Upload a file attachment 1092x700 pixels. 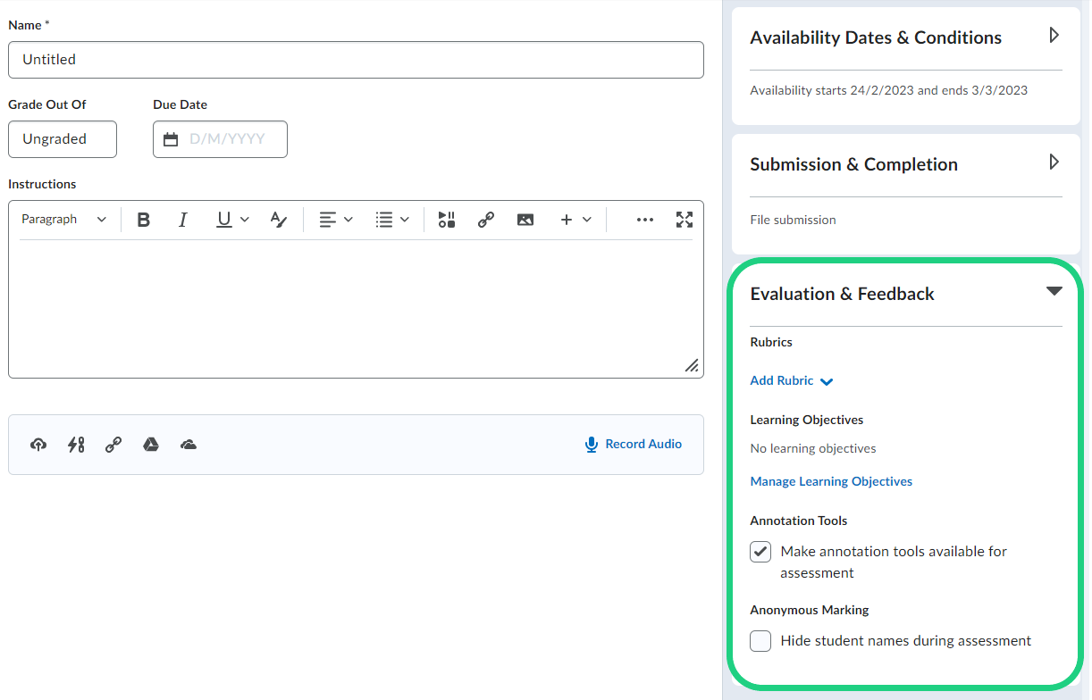pyautogui.click(x=38, y=445)
